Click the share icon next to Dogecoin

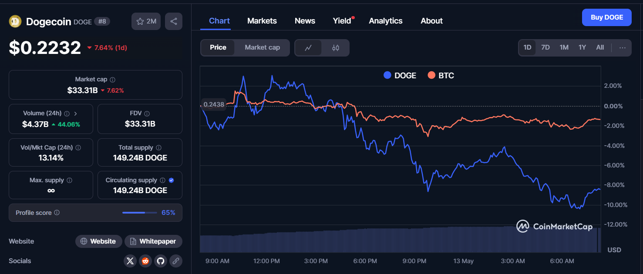pyautogui.click(x=173, y=21)
